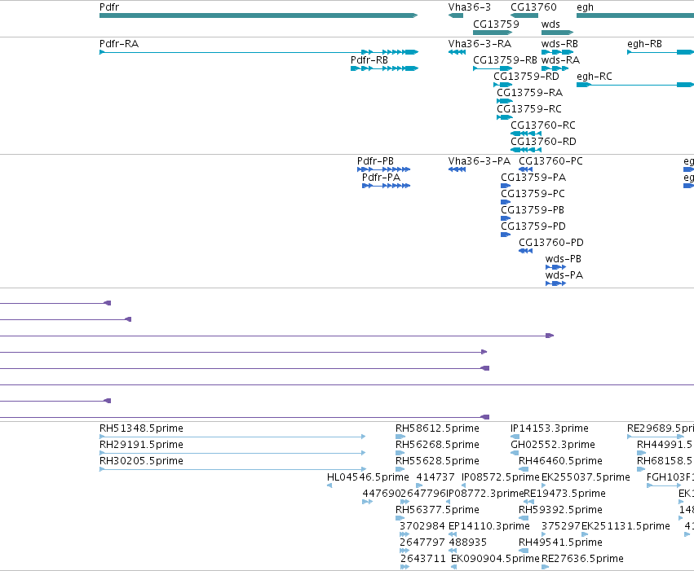Image resolution: width=694 pixels, height=571 pixels.
Task: Select transcript Pdfr-RA
Action: tap(259, 52)
